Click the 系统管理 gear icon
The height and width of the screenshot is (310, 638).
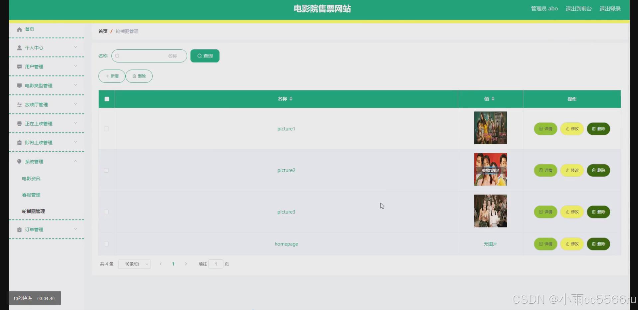(x=19, y=161)
